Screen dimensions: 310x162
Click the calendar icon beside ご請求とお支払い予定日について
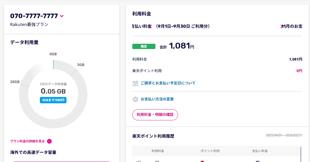(135, 83)
